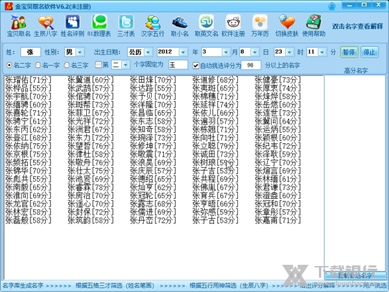The width and height of the screenshot is (389, 292).
Task: Select the name 张嘉甫[71分]
Action: pyautogui.click(x=277, y=220)
